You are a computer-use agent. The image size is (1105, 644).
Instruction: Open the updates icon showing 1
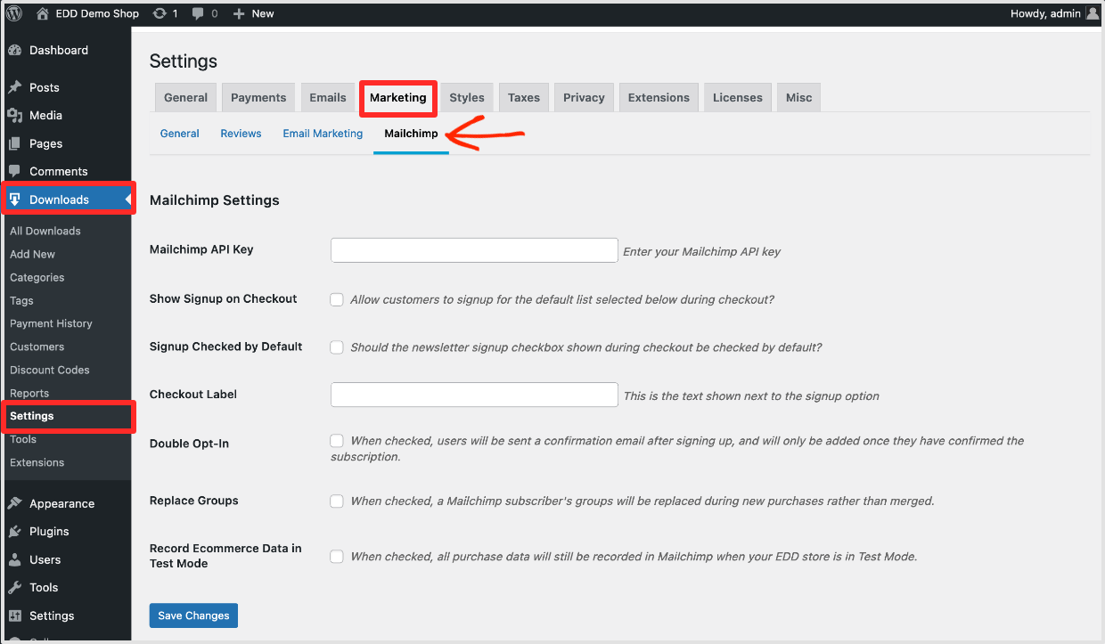tap(160, 13)
